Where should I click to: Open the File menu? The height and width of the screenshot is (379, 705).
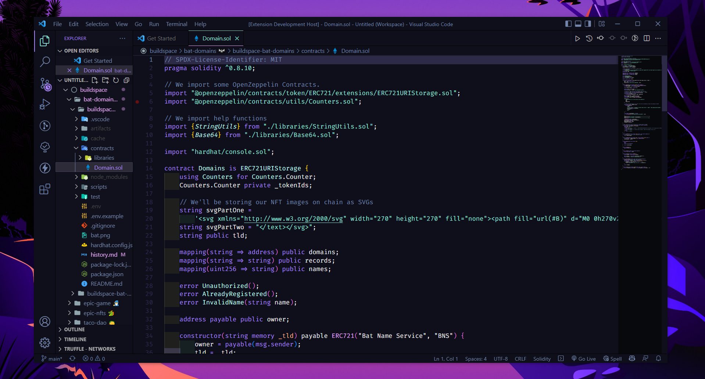pos(57,24)
